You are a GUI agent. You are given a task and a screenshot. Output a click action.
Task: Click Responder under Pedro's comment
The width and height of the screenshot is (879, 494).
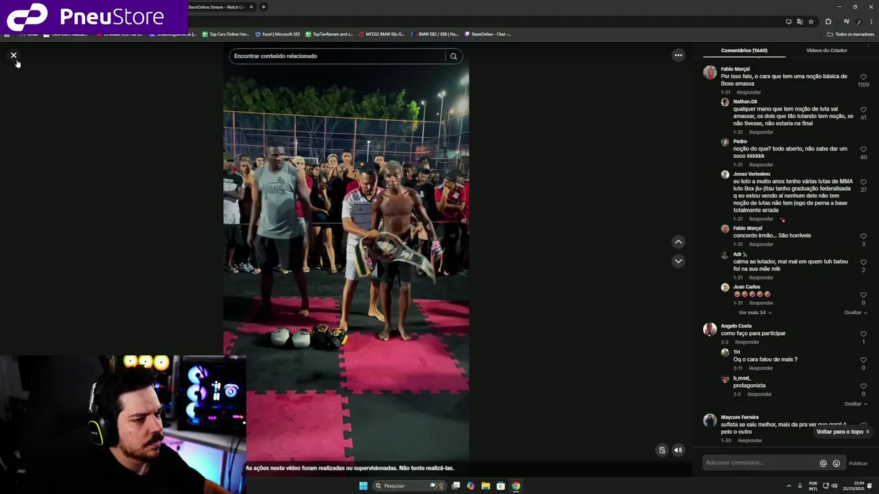[761, 165]
